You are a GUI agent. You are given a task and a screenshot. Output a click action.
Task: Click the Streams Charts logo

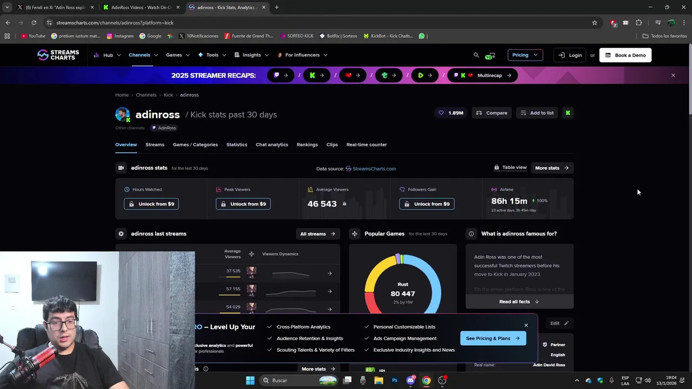[x=58, y=55]
